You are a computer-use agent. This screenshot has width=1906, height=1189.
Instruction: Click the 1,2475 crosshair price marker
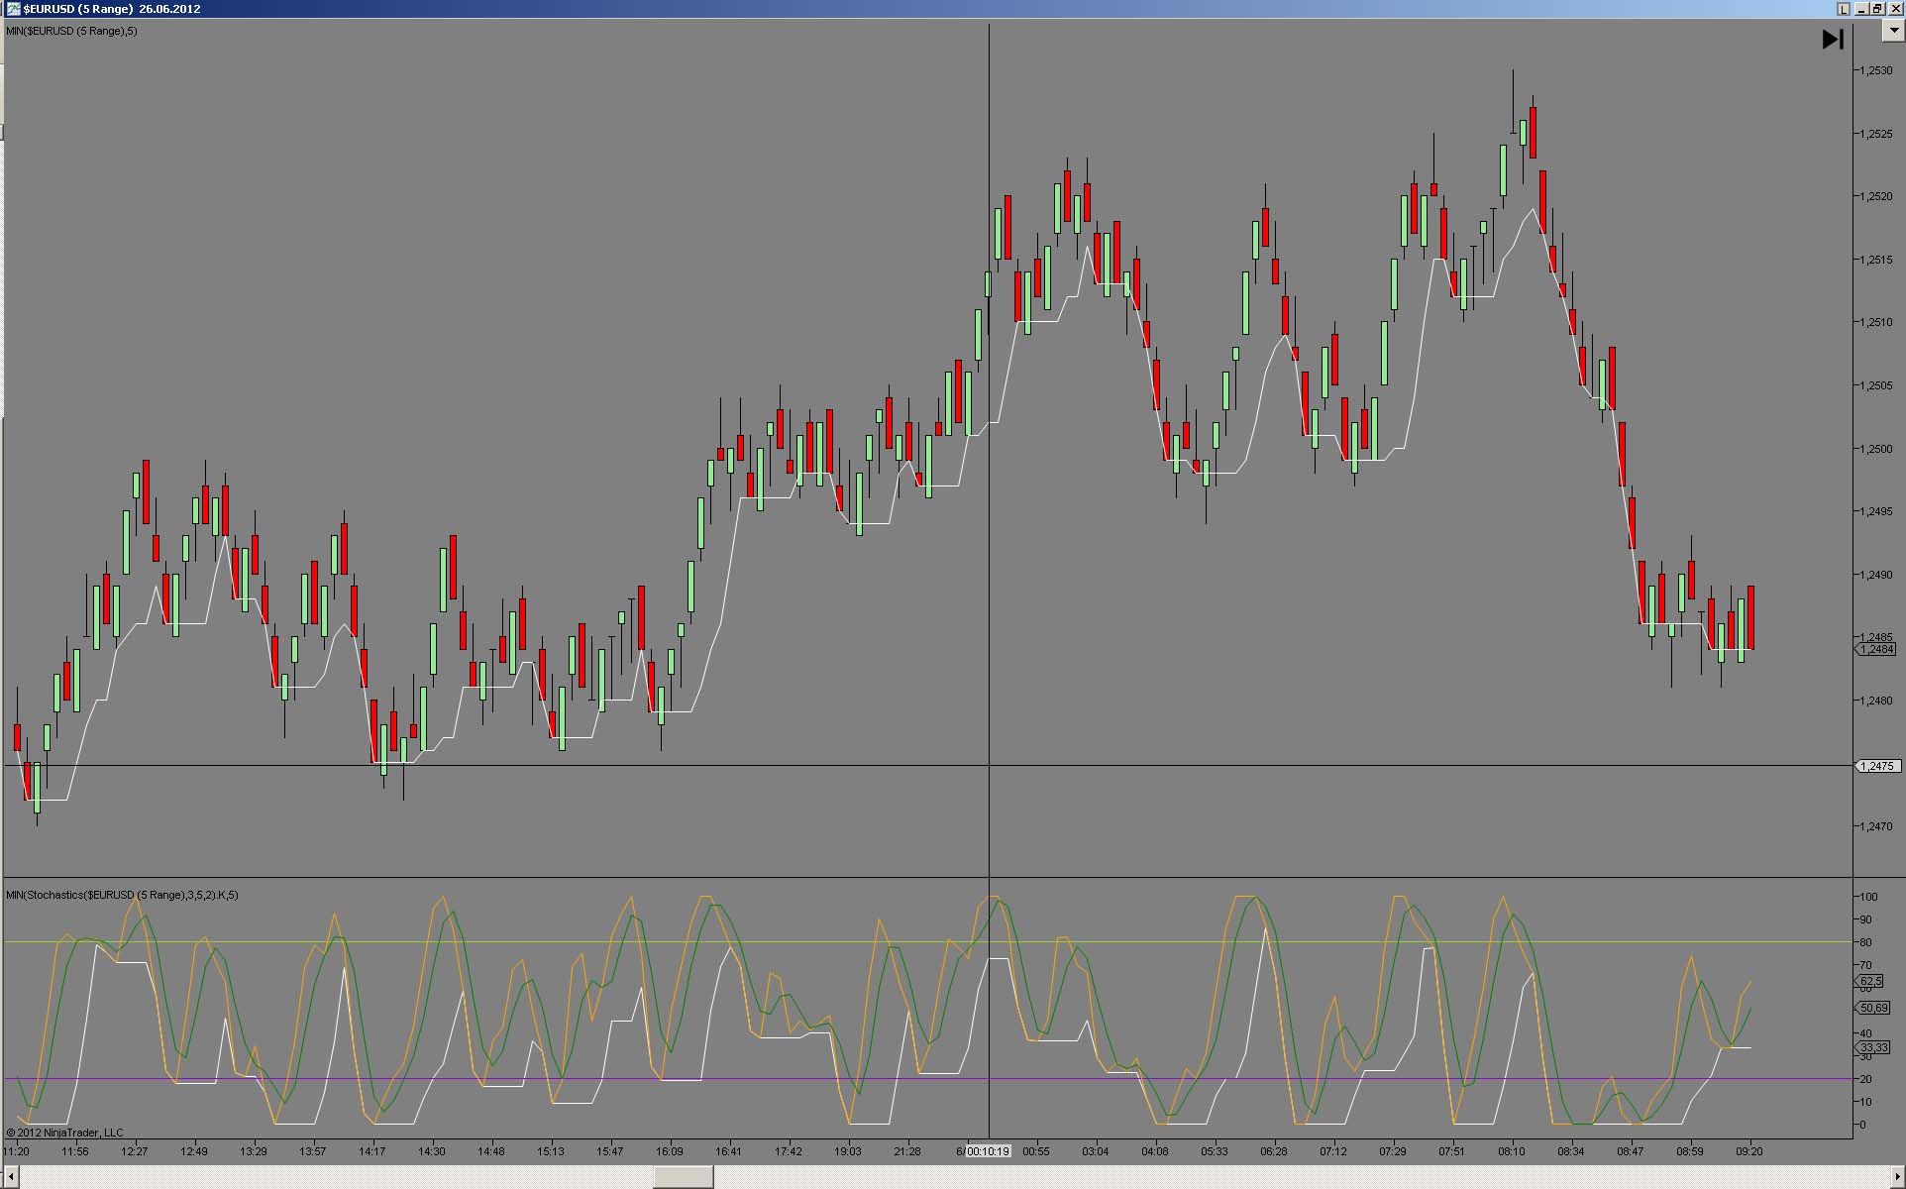(1876, 766)
